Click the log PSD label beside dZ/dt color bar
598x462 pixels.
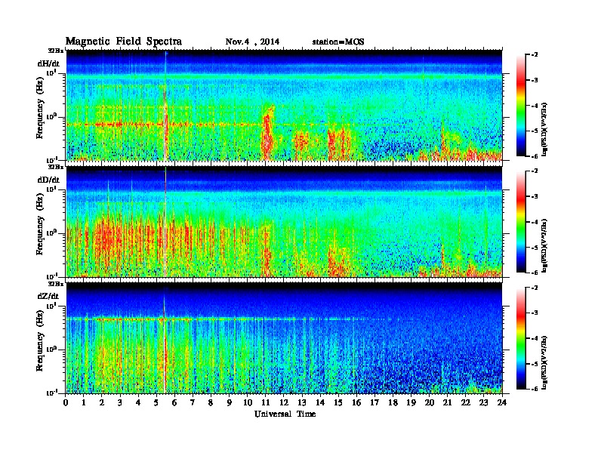coord(544,362)
